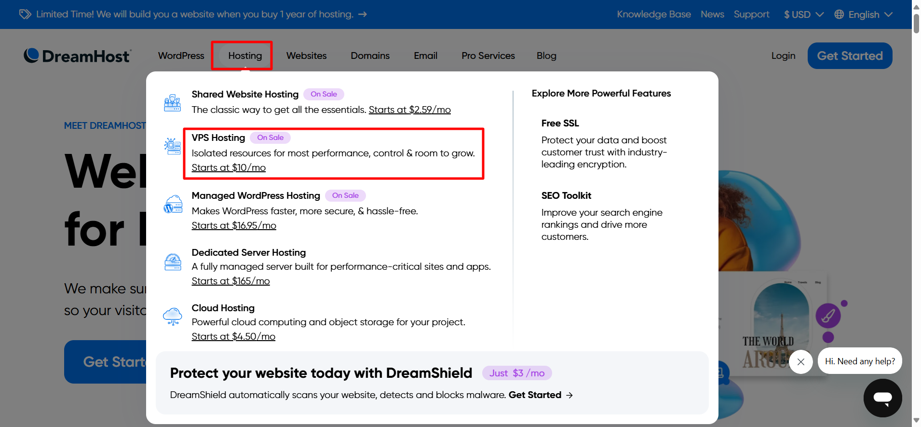The height and width of the screenshot is (427, 921).
Task: Click the hero Get Started button
Action: pos(105,362)
